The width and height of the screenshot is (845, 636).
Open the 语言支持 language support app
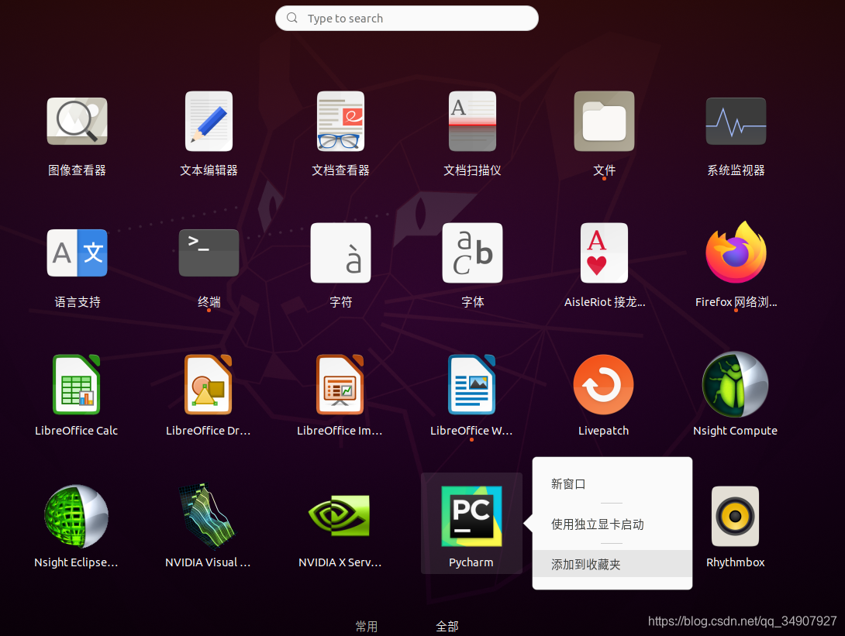tap(77, 253)
